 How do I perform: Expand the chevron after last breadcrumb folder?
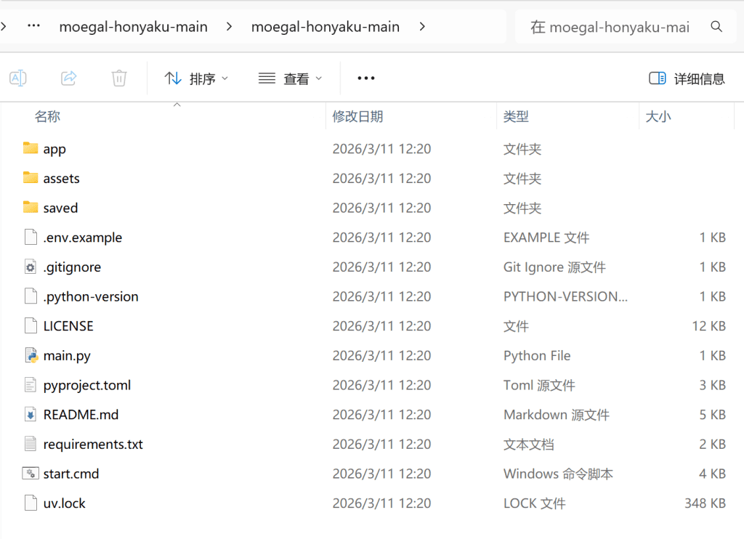(x=422, y=27)
